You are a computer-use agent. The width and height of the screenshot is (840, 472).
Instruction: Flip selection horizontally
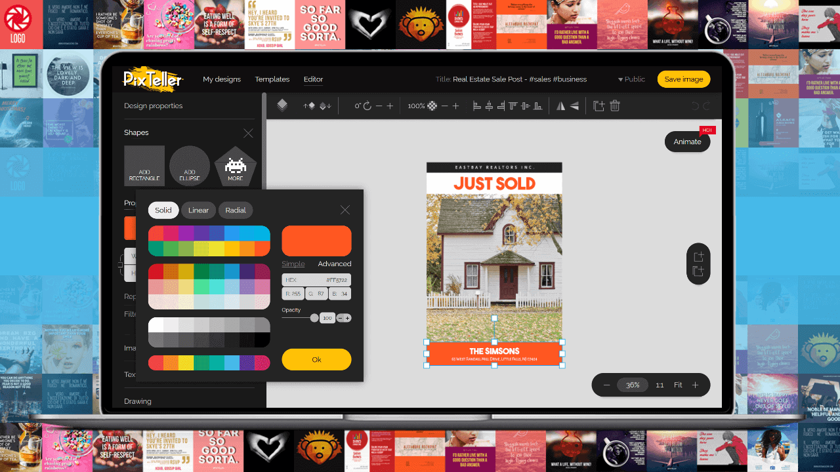pyautogui.click(x=560, y=106)
